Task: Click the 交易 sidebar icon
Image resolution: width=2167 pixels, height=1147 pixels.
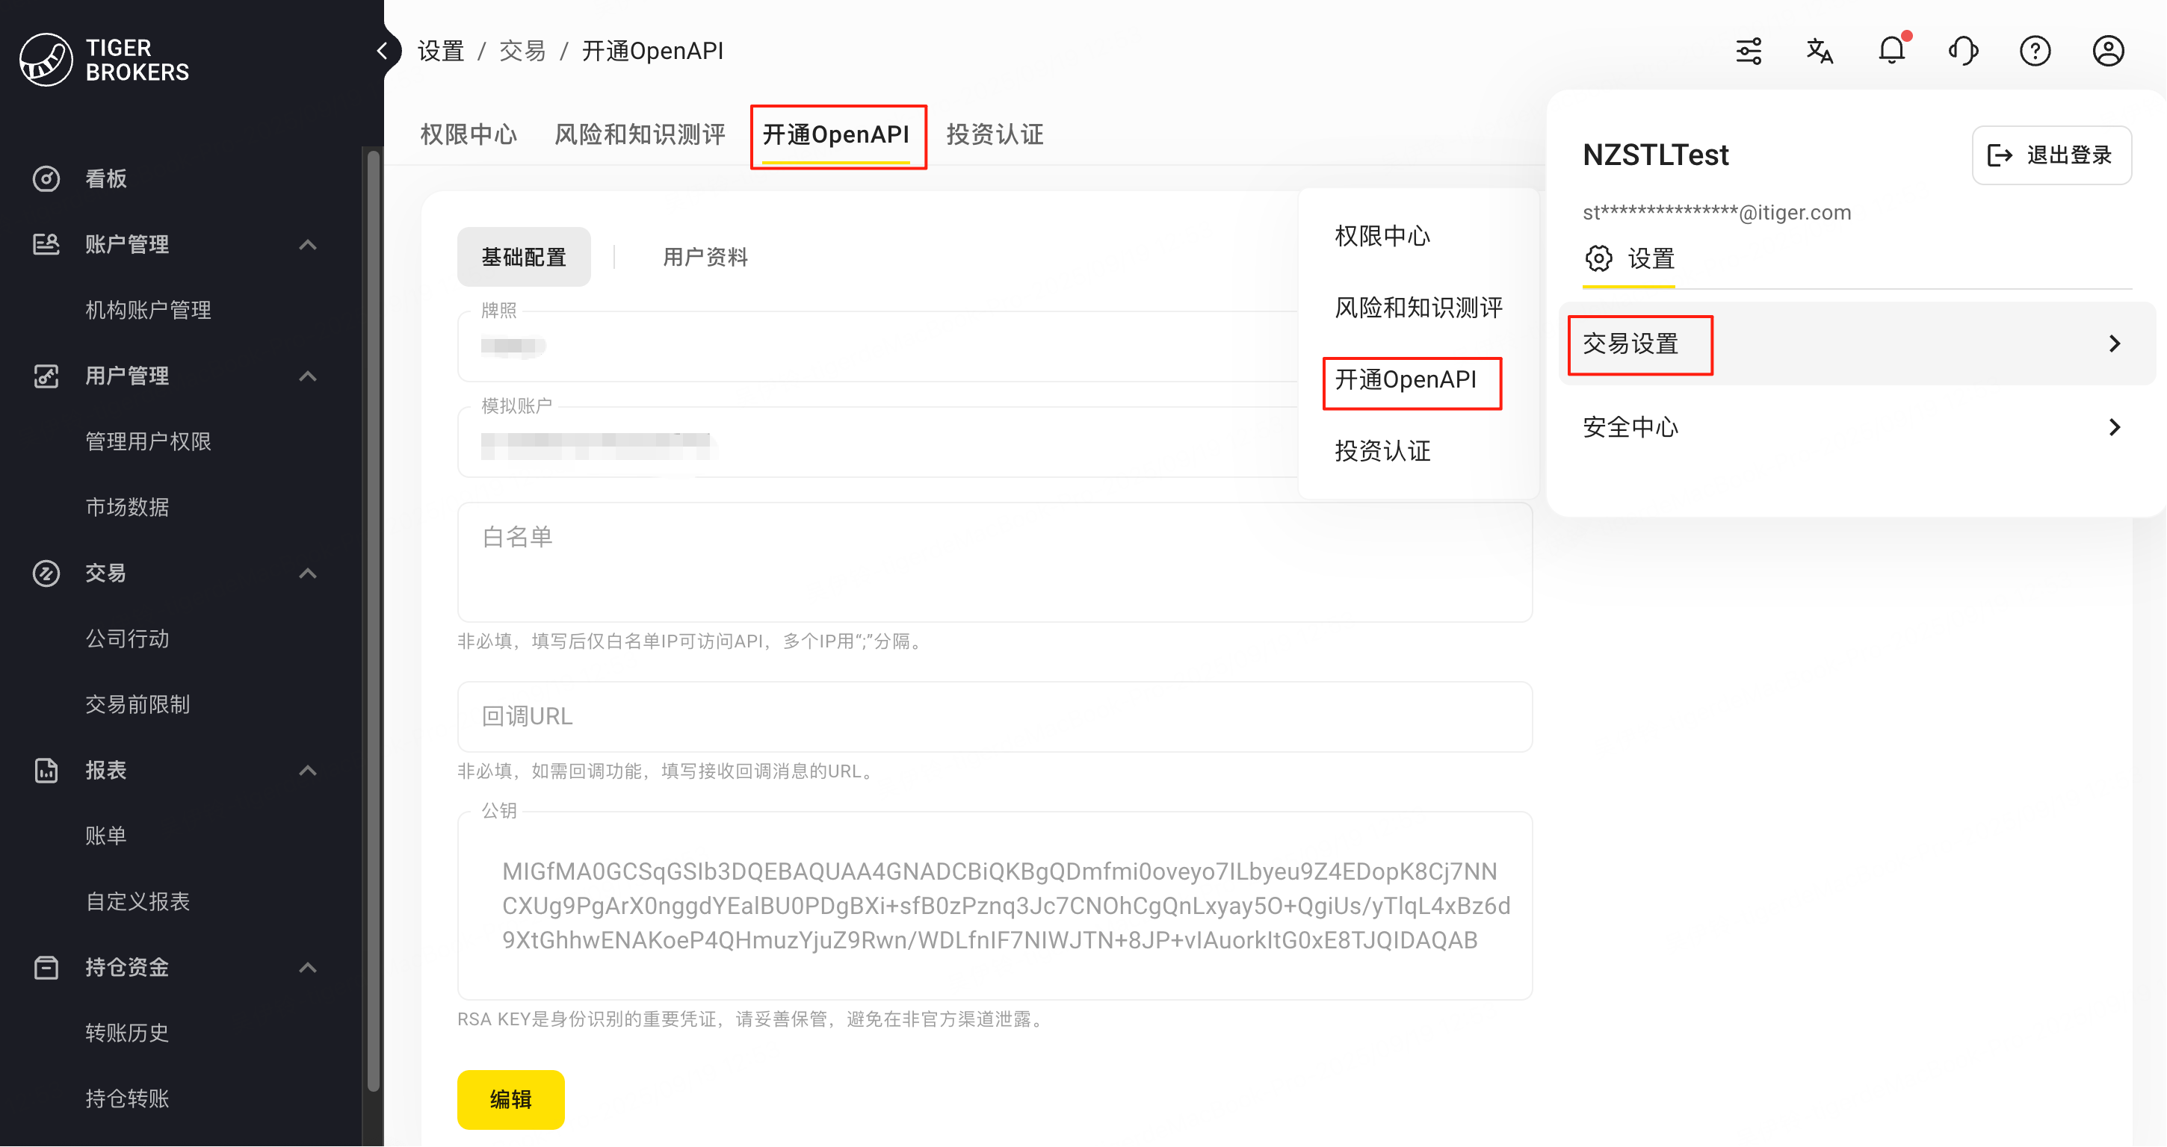Action: 46,573
